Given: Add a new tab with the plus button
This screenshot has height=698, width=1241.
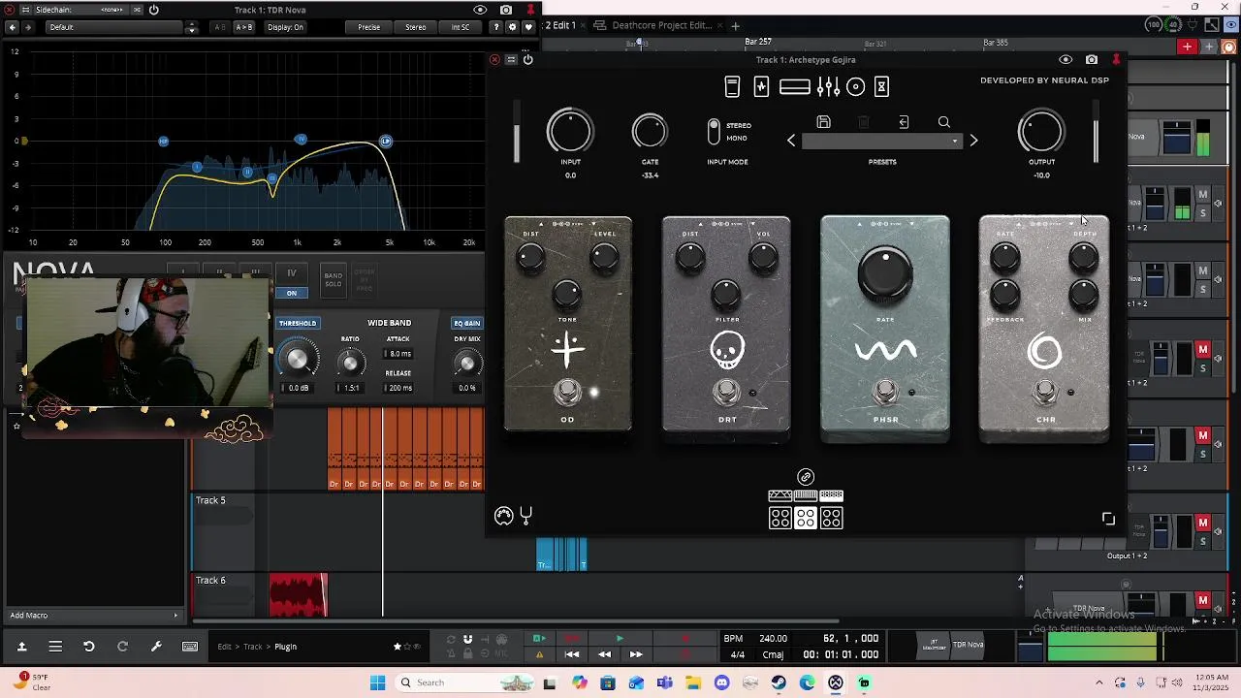Looking at the screenshot, I should [735, 25].
